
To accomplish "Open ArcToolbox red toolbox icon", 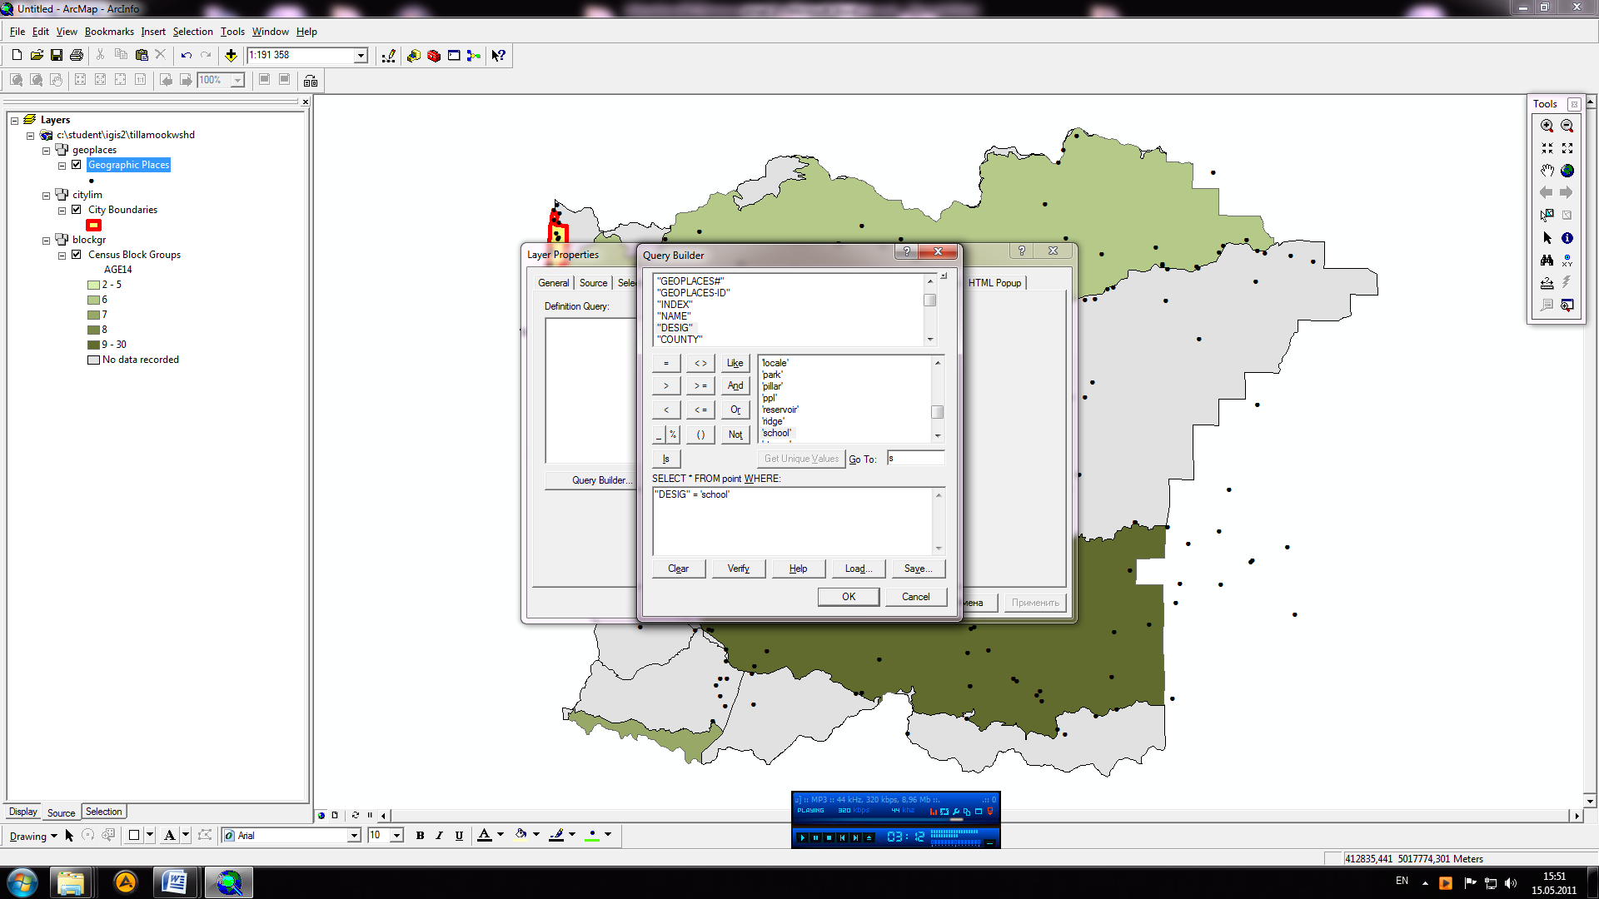I will pyautogui.click(x=434, y=56).
